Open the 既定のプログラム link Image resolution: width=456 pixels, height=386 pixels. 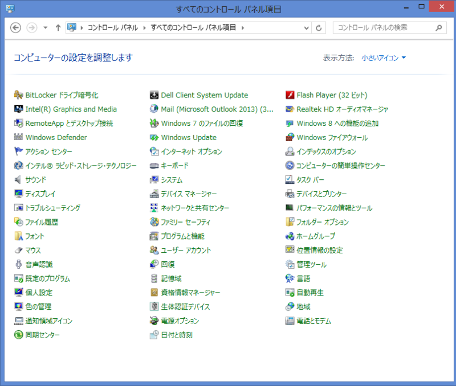point(48,278)
